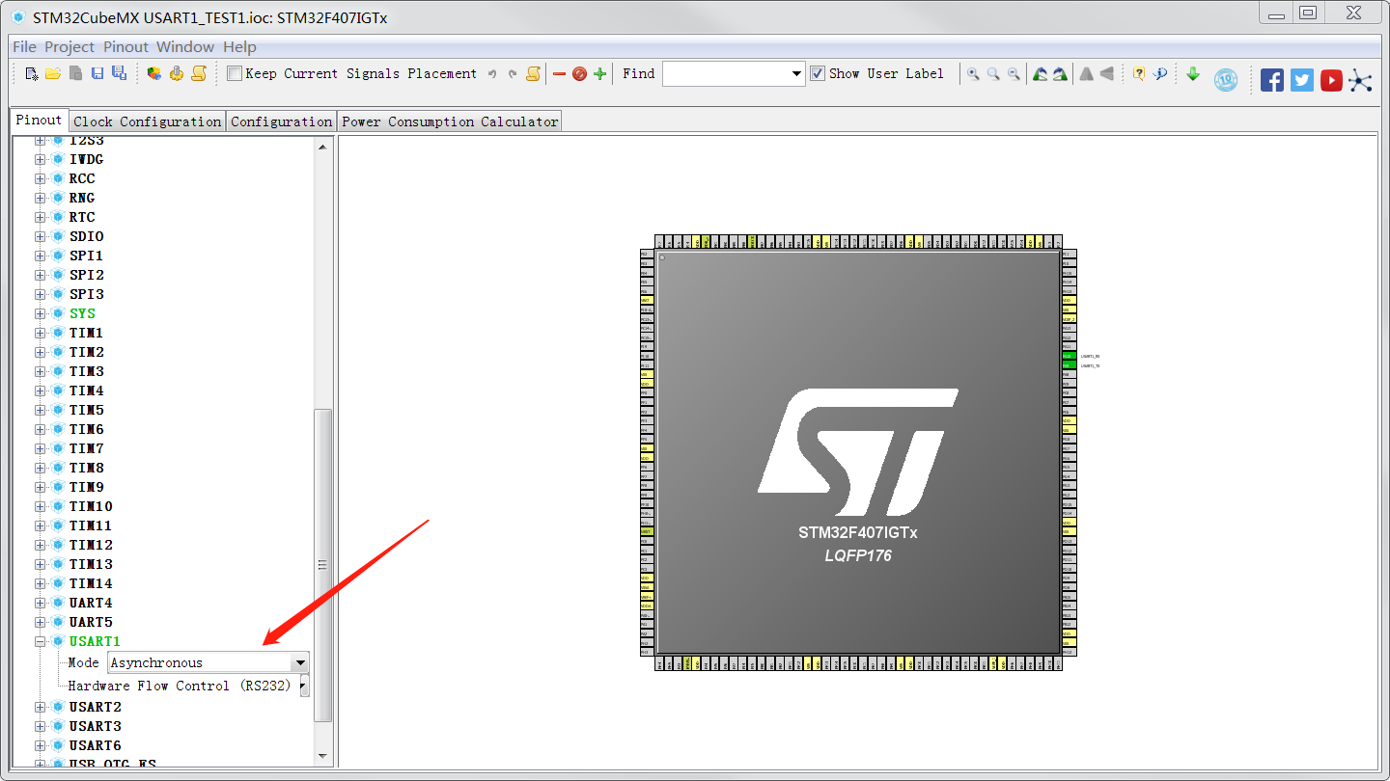Select the USART6 peripheral in the tree
1390x781 pixels.
pyautogui.click(x=95, y=745)
